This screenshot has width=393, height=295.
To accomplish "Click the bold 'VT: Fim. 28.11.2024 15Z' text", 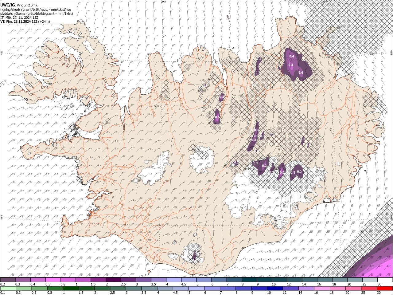I will click(x=19, y=22).
